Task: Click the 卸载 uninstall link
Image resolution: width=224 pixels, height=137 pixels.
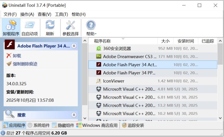Action: [17, 56]
